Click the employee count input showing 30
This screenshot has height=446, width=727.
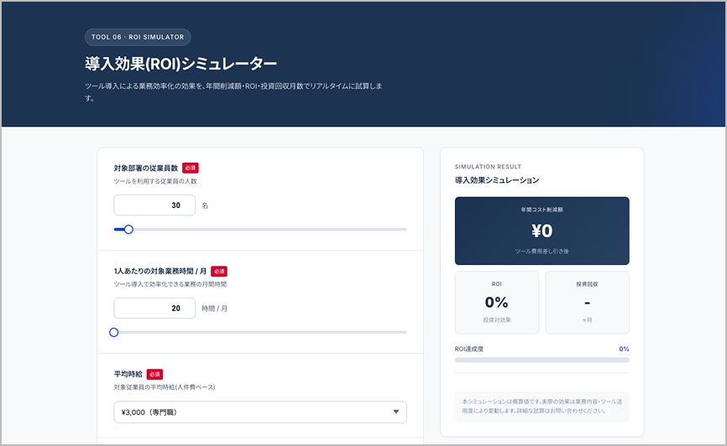click(x=154, y=205)
